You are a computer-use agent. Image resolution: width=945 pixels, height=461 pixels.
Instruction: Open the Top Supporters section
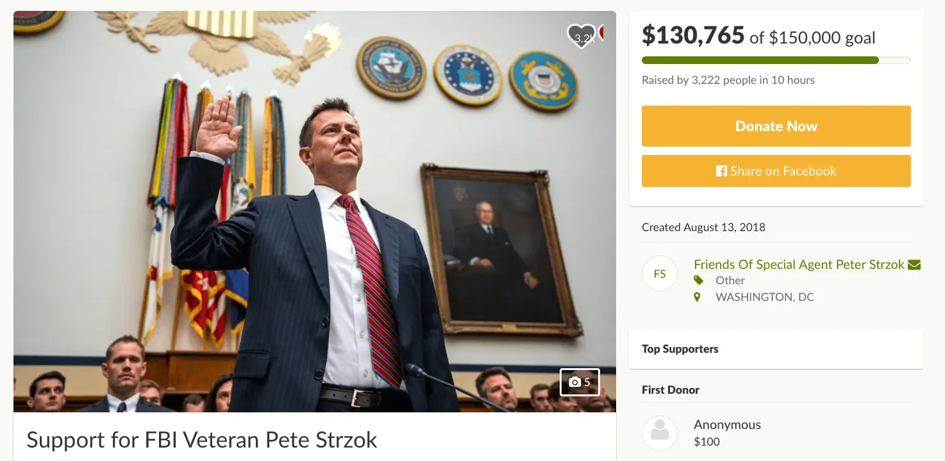pyautogui.click(x=680, y=349)
